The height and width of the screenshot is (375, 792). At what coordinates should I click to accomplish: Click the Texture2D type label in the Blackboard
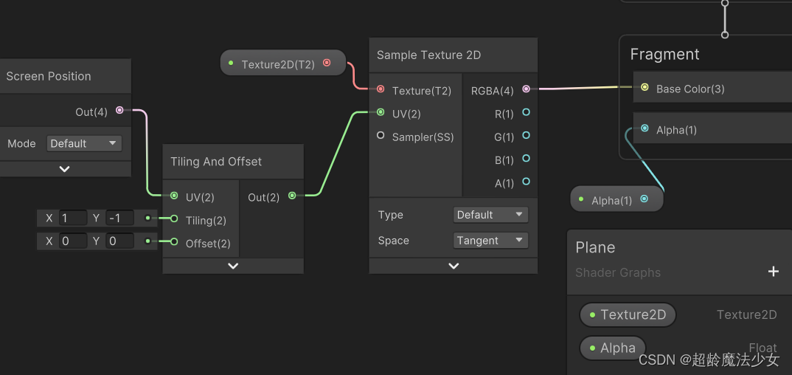tap(746, 315)
